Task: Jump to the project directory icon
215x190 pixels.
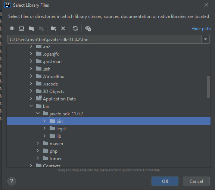Action: (31, 29)
